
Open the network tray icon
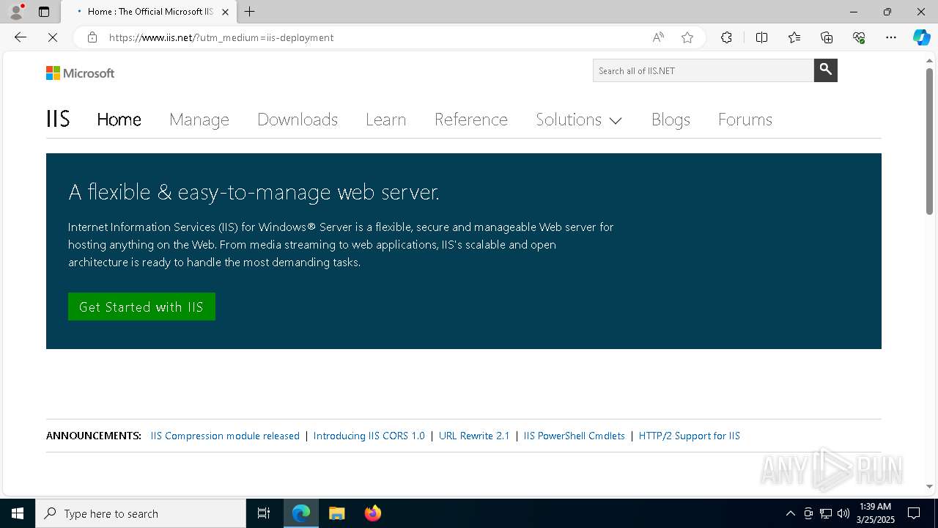click(826, 513)
